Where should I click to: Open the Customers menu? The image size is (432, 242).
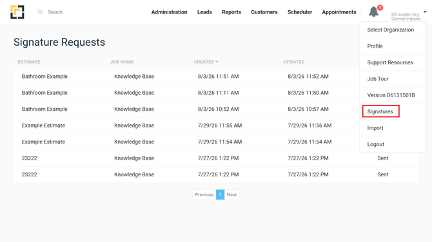pyautogui.click(x=264, y=12)
